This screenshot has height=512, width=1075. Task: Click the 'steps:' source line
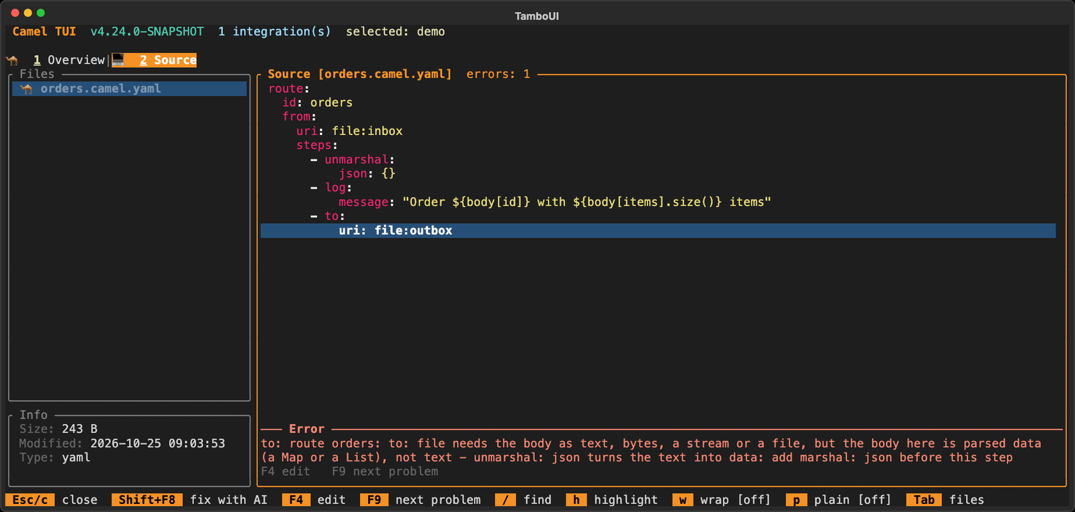pyautogui.click(x=317, y=145)
